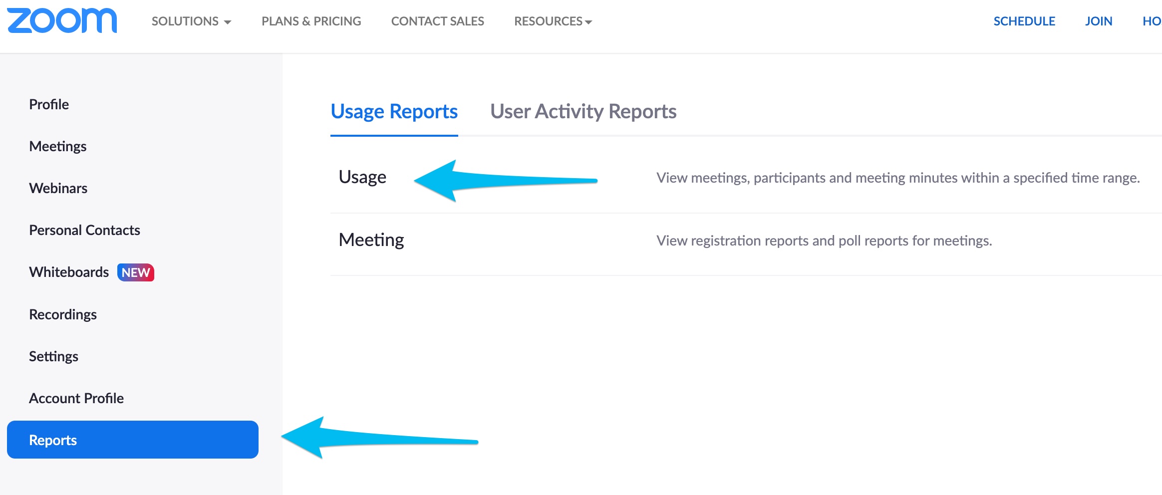
Task: Switch to User Activity Reports tab
Action: click(583, 112)
